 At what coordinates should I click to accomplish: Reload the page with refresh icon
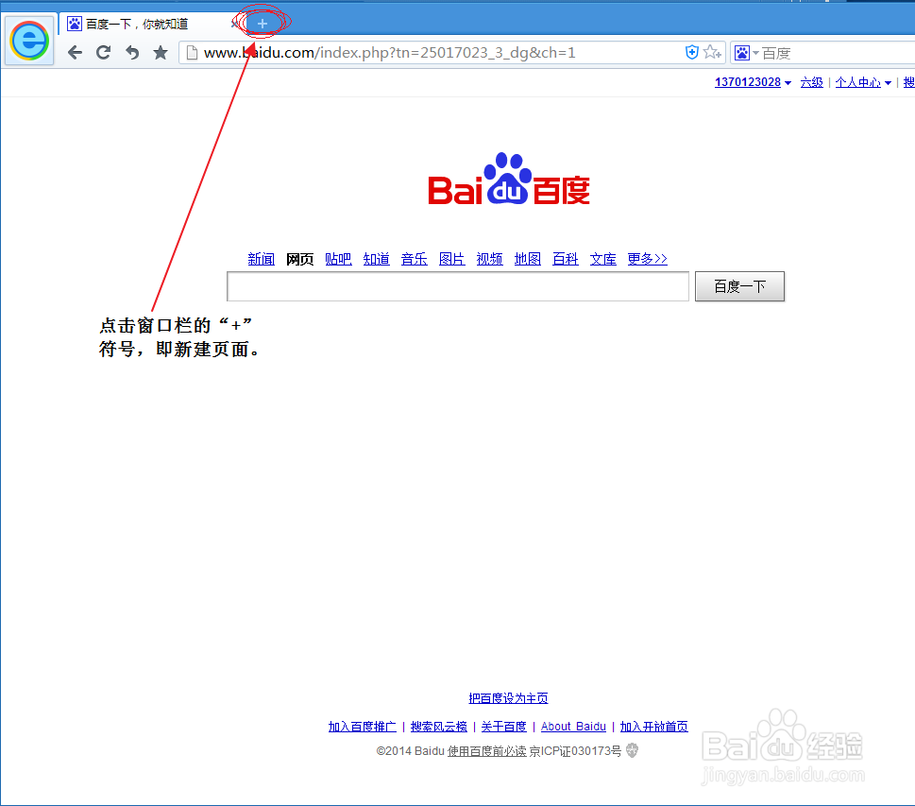[x=103, y=53]
